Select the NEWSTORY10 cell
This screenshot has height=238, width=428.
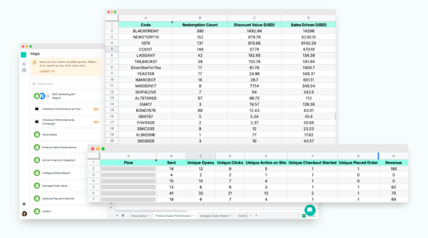[146, 37]
